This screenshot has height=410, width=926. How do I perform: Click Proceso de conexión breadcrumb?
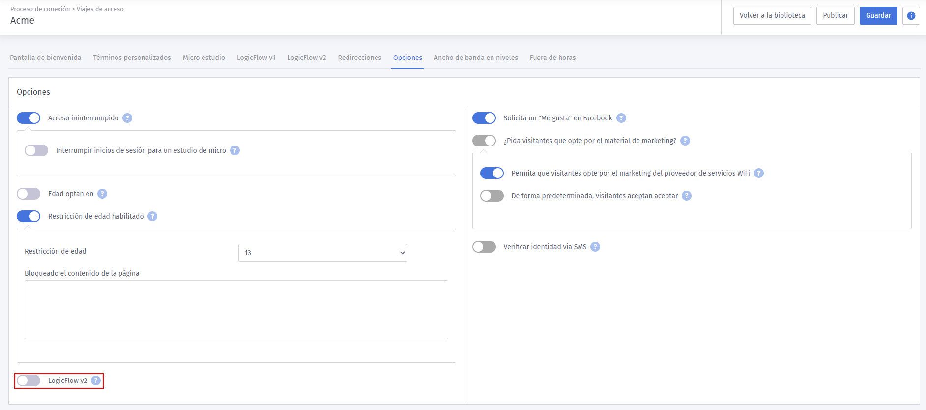pyautogui.click(x=40, y=9)
